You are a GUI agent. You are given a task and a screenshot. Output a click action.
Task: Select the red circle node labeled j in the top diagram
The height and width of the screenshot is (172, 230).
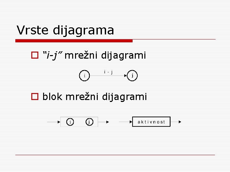(132, 76)
